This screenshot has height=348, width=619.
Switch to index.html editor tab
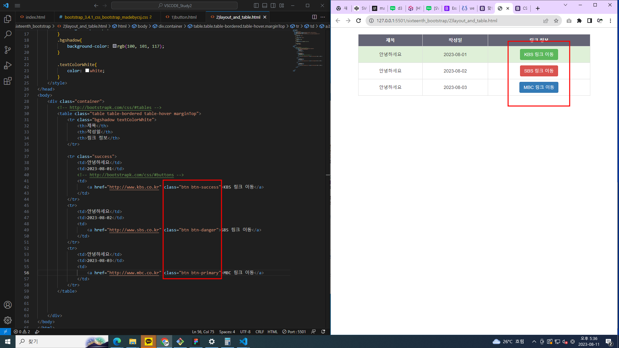pos(35,17)
